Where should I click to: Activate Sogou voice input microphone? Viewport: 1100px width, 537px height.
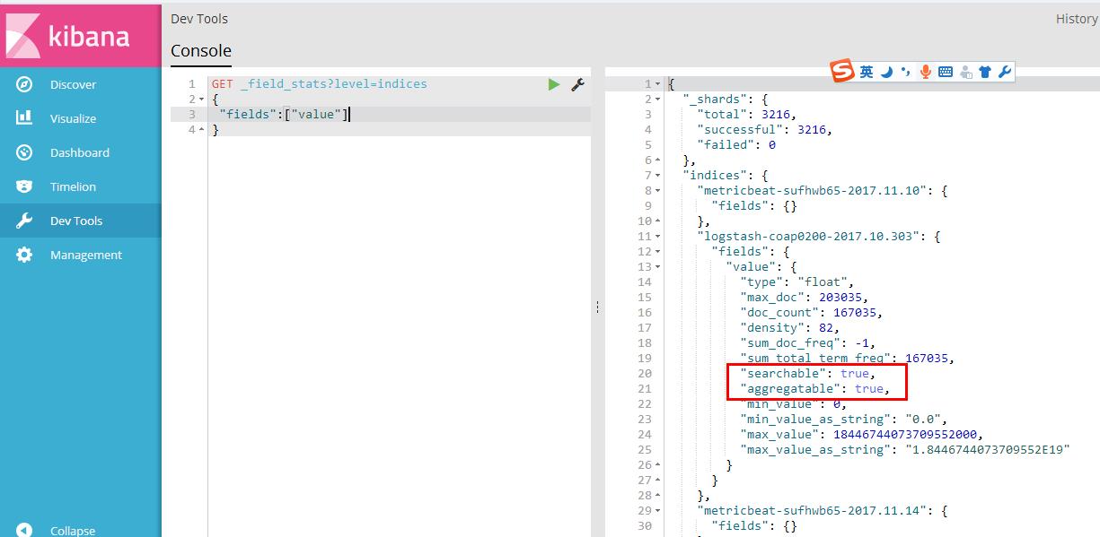925,72
